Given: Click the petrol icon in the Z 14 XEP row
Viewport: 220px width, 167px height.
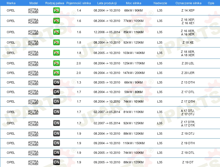Looking at the screenshot, I should coord(56,10).
